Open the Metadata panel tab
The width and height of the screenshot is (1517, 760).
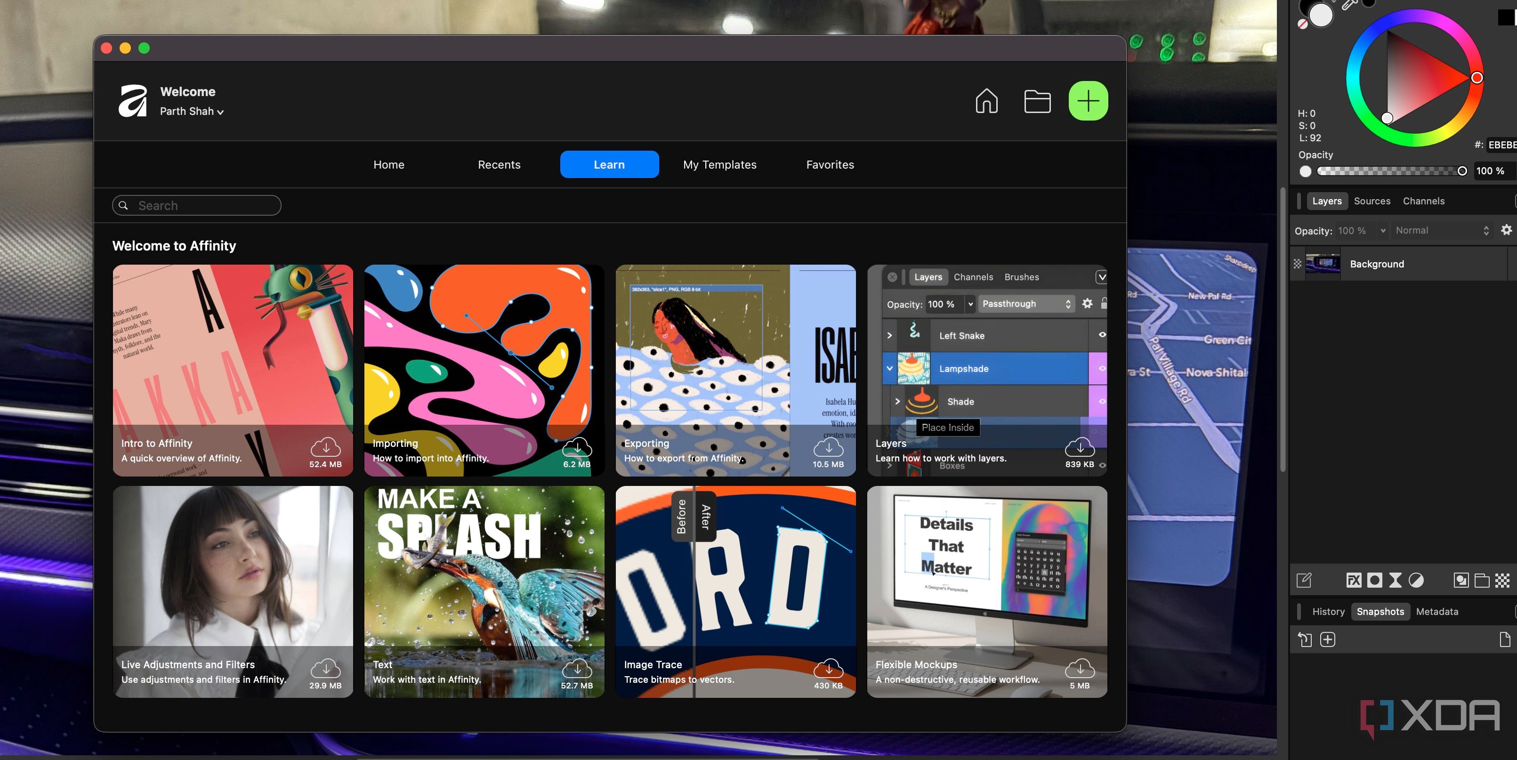click(1437, 612)
